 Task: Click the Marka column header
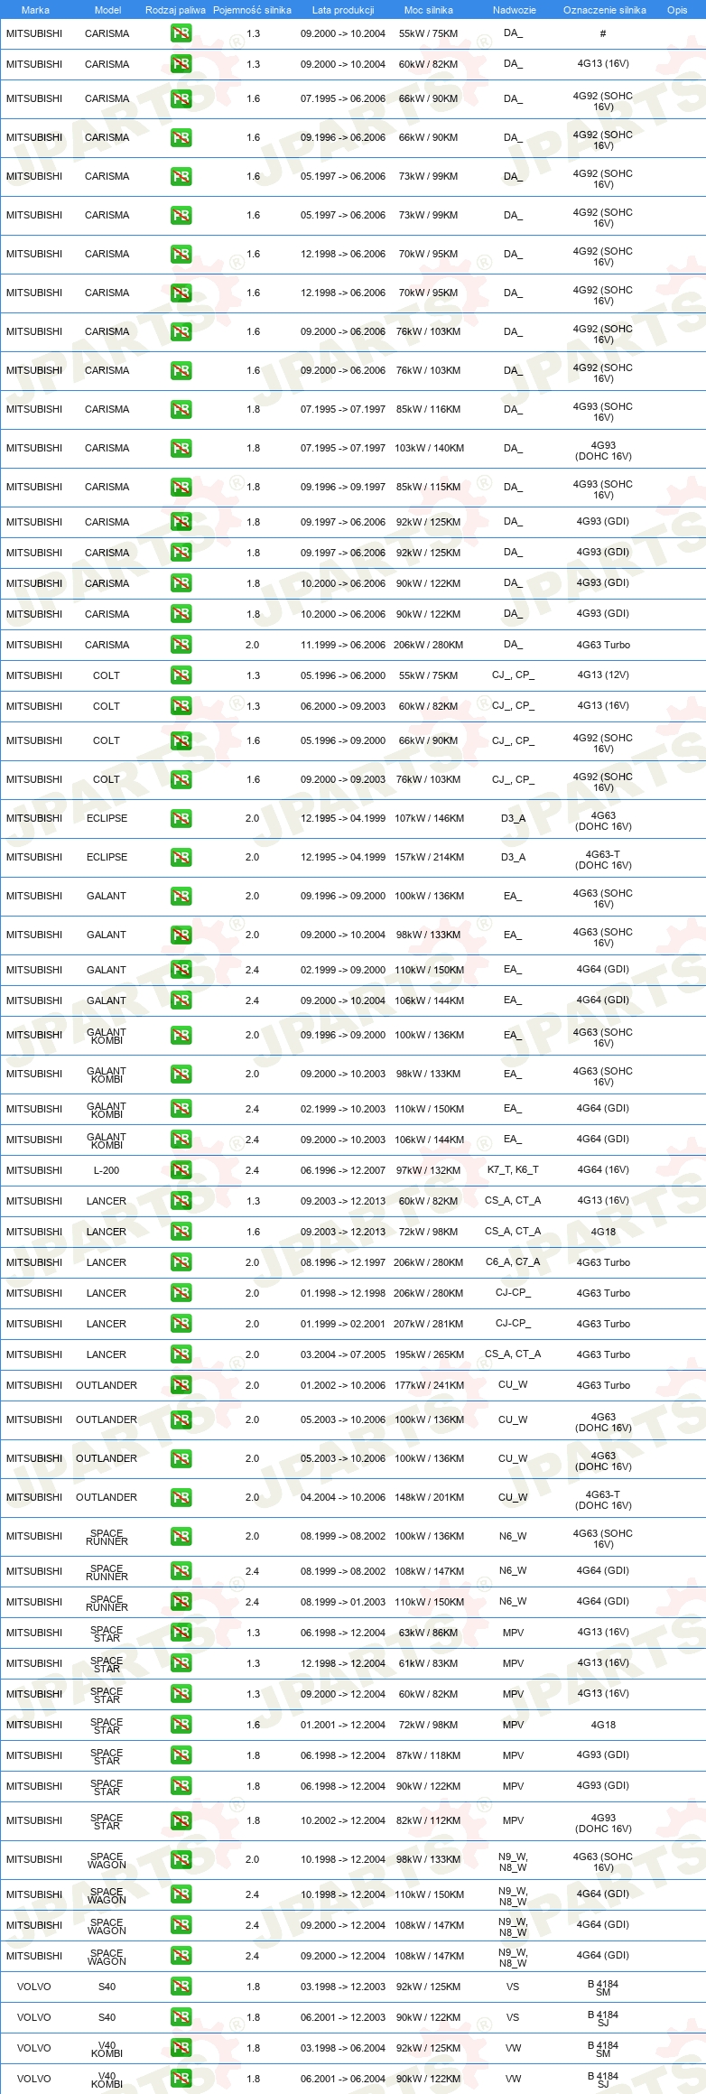(x=35, y=10)
